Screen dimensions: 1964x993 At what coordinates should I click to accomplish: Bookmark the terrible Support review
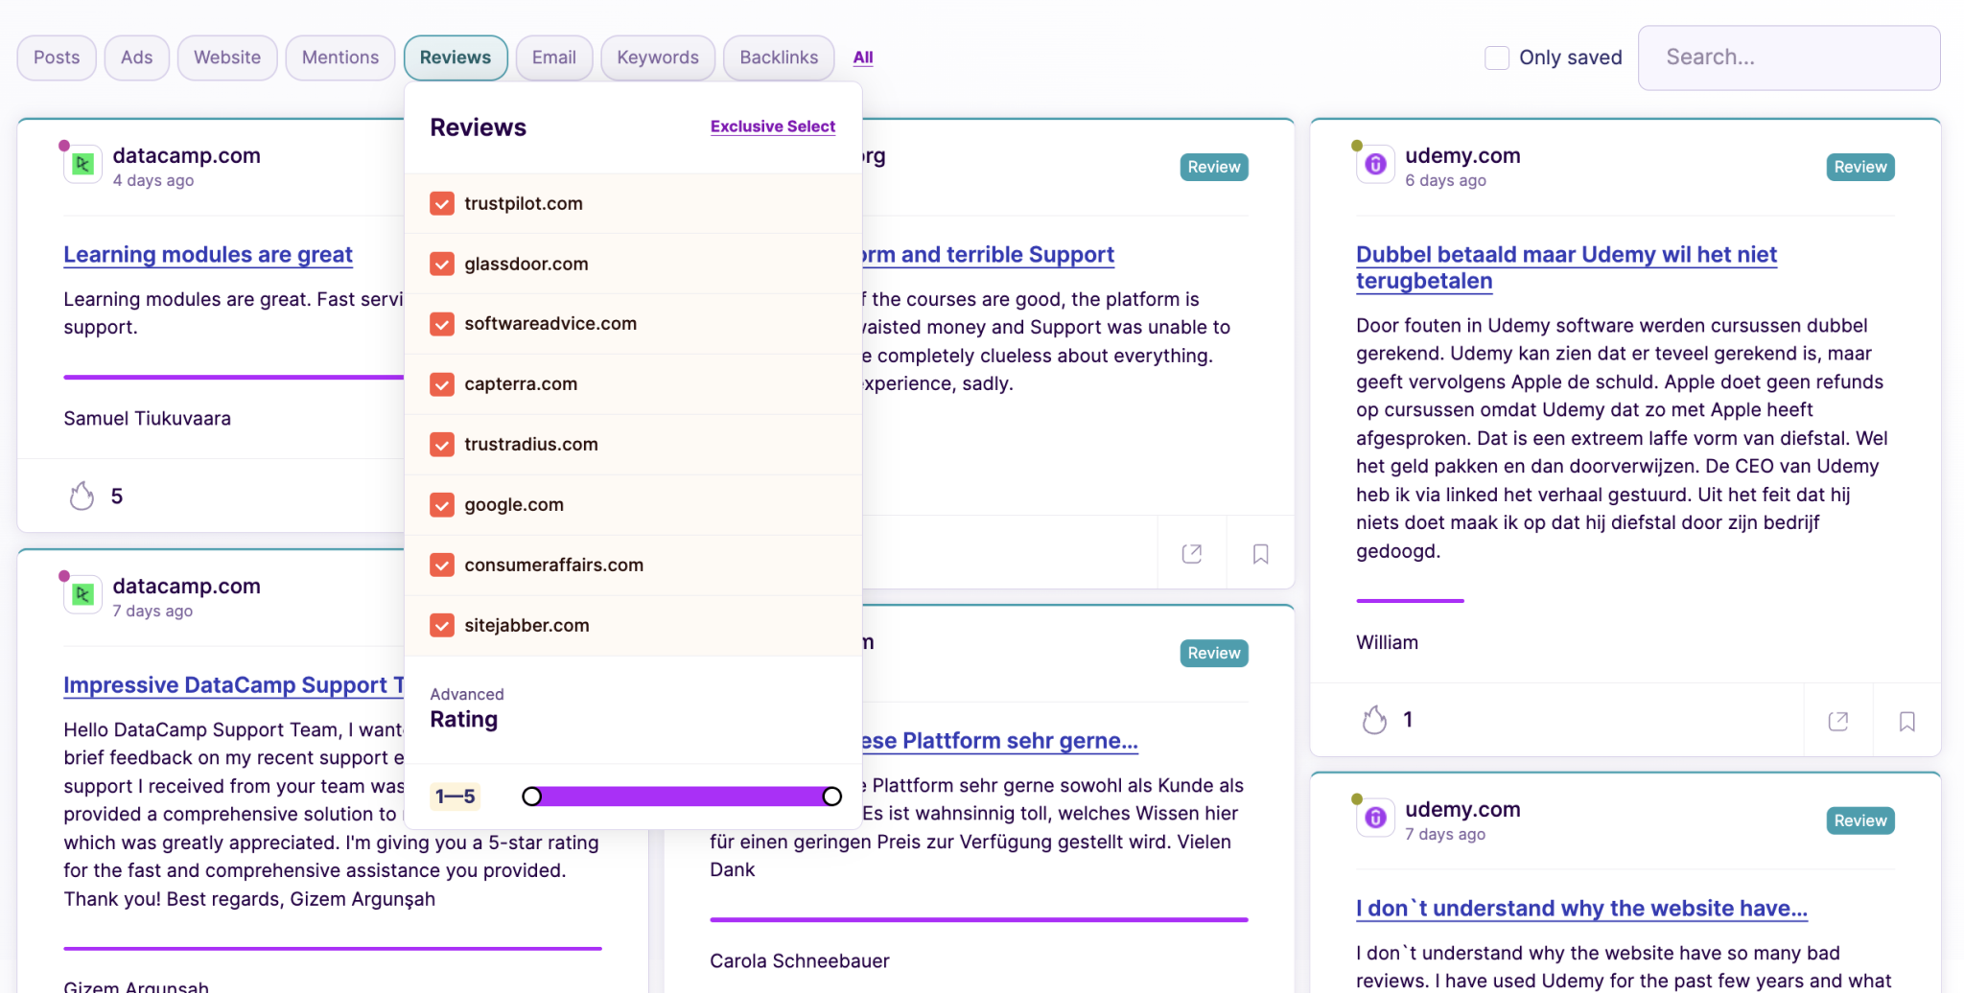click(1260, 553)
